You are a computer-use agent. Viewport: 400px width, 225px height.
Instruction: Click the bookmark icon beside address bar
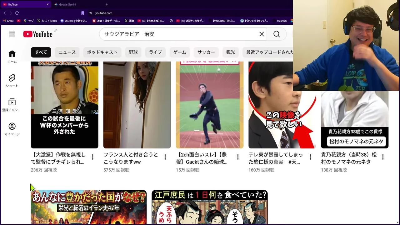[x=82, y=13]
